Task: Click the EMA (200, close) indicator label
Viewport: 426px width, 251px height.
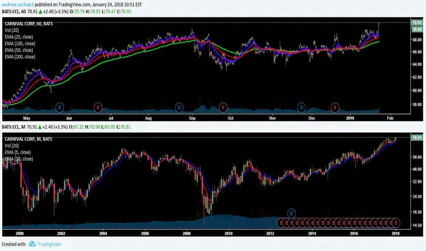Action: (20, 57)
